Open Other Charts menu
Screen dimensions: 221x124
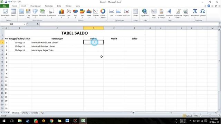pos(103,13)
